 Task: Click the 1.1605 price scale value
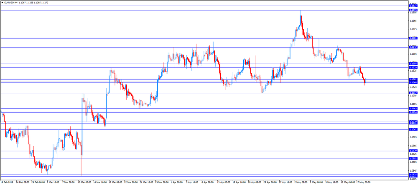[413, 13]
